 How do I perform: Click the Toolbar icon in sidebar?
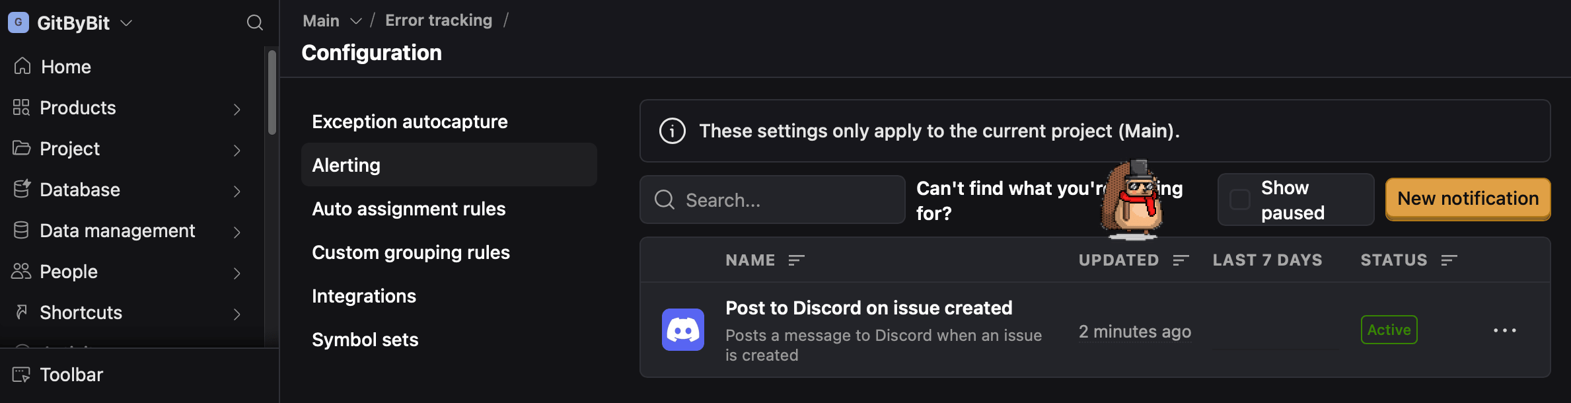21,375
